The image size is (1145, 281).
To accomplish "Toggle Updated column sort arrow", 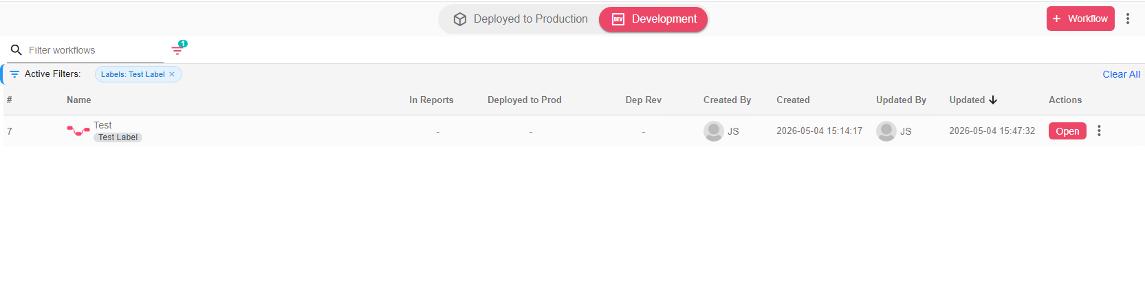I will tap(993, 100).
